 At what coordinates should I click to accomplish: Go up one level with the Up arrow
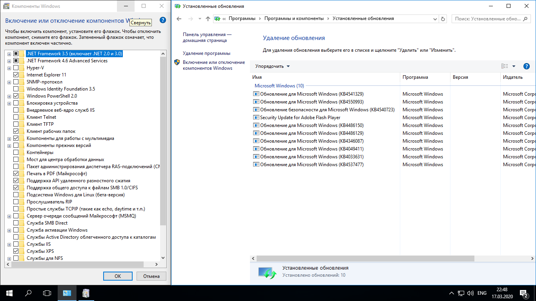click(x=208, y=19)
